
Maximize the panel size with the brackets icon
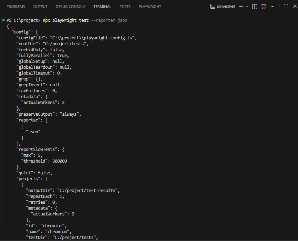coord(286,6)
